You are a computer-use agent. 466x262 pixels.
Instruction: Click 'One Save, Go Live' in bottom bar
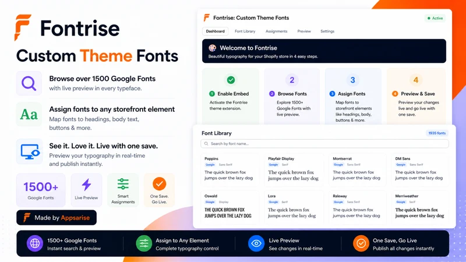click(395, 240)
